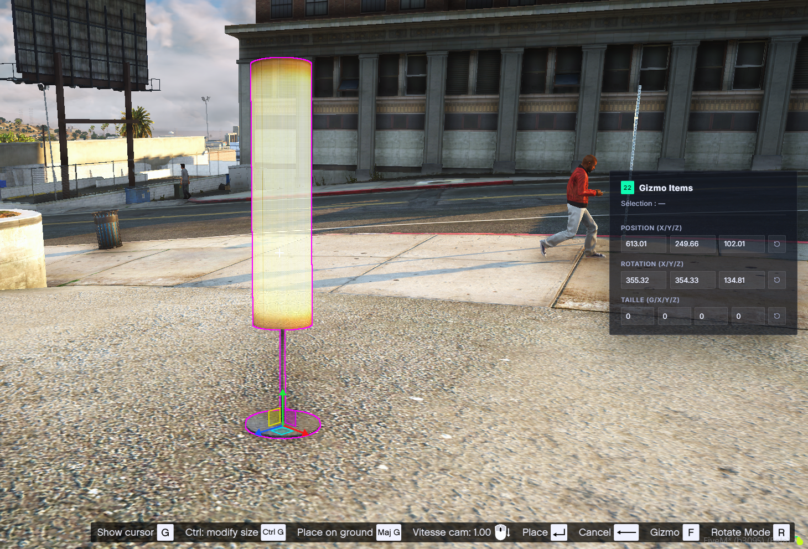Click the Ctrl G key for modify size
Viewport: 808px width, 549px height.
(273, 532)
